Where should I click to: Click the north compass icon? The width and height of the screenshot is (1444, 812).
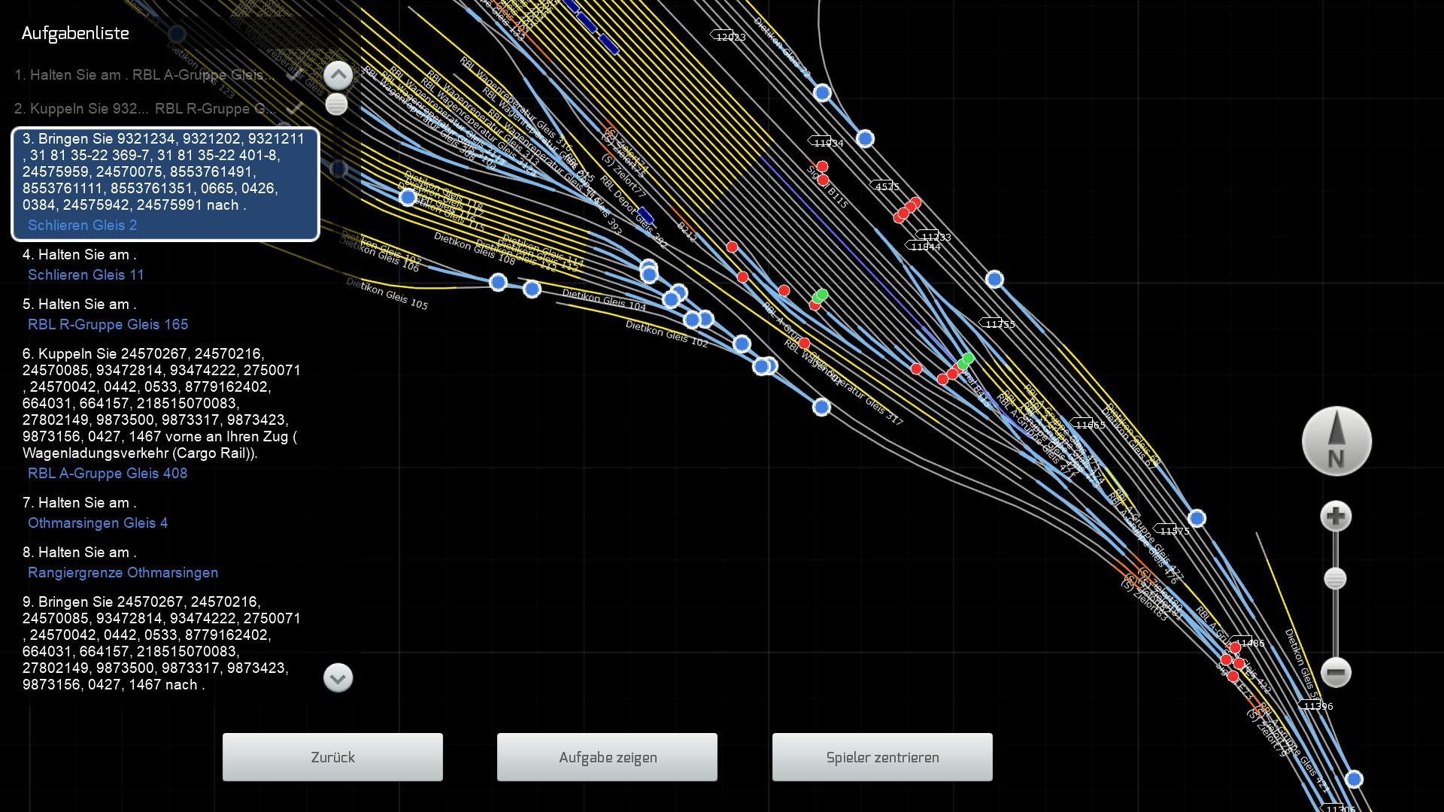[x=1336, y=441]
